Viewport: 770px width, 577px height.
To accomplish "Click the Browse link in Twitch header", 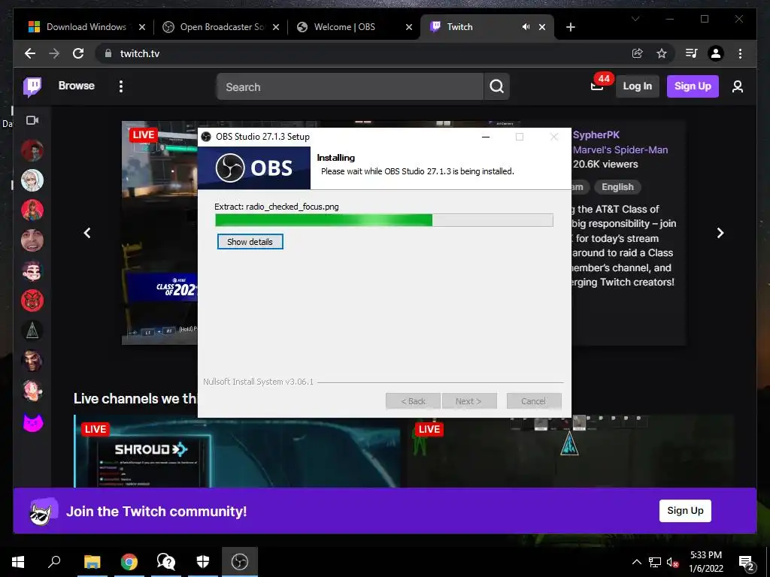I will click(x=76, y=86).
